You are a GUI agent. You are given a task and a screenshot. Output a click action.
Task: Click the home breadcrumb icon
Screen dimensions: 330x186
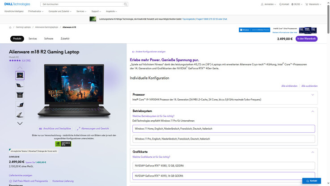tap(10, 27)
